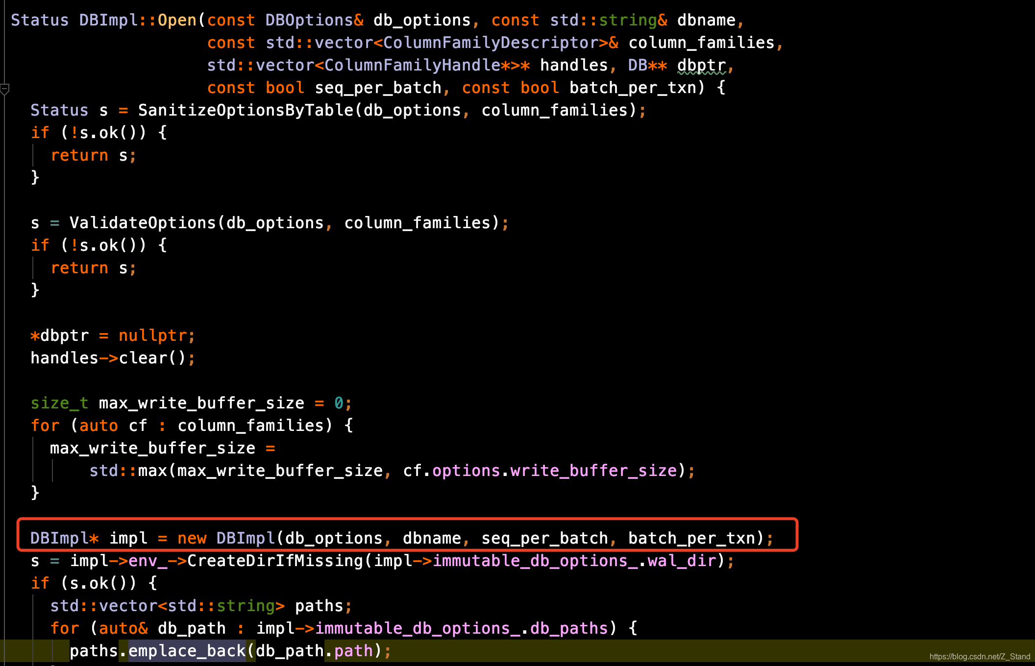Click the DBOptions type in the function signature
Viewport: 1035px width, 666px height.
tap(309, 20)
